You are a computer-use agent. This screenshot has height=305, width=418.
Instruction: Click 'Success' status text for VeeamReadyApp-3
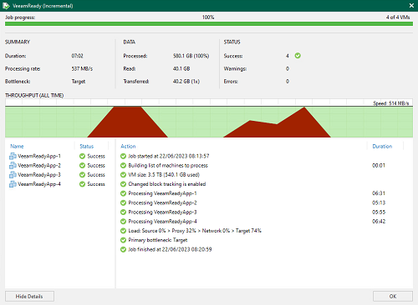tap(96, 175)
